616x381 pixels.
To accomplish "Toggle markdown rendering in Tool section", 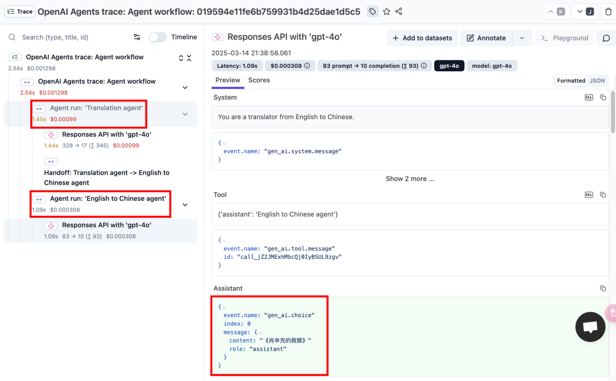I will tap(589, 195).
